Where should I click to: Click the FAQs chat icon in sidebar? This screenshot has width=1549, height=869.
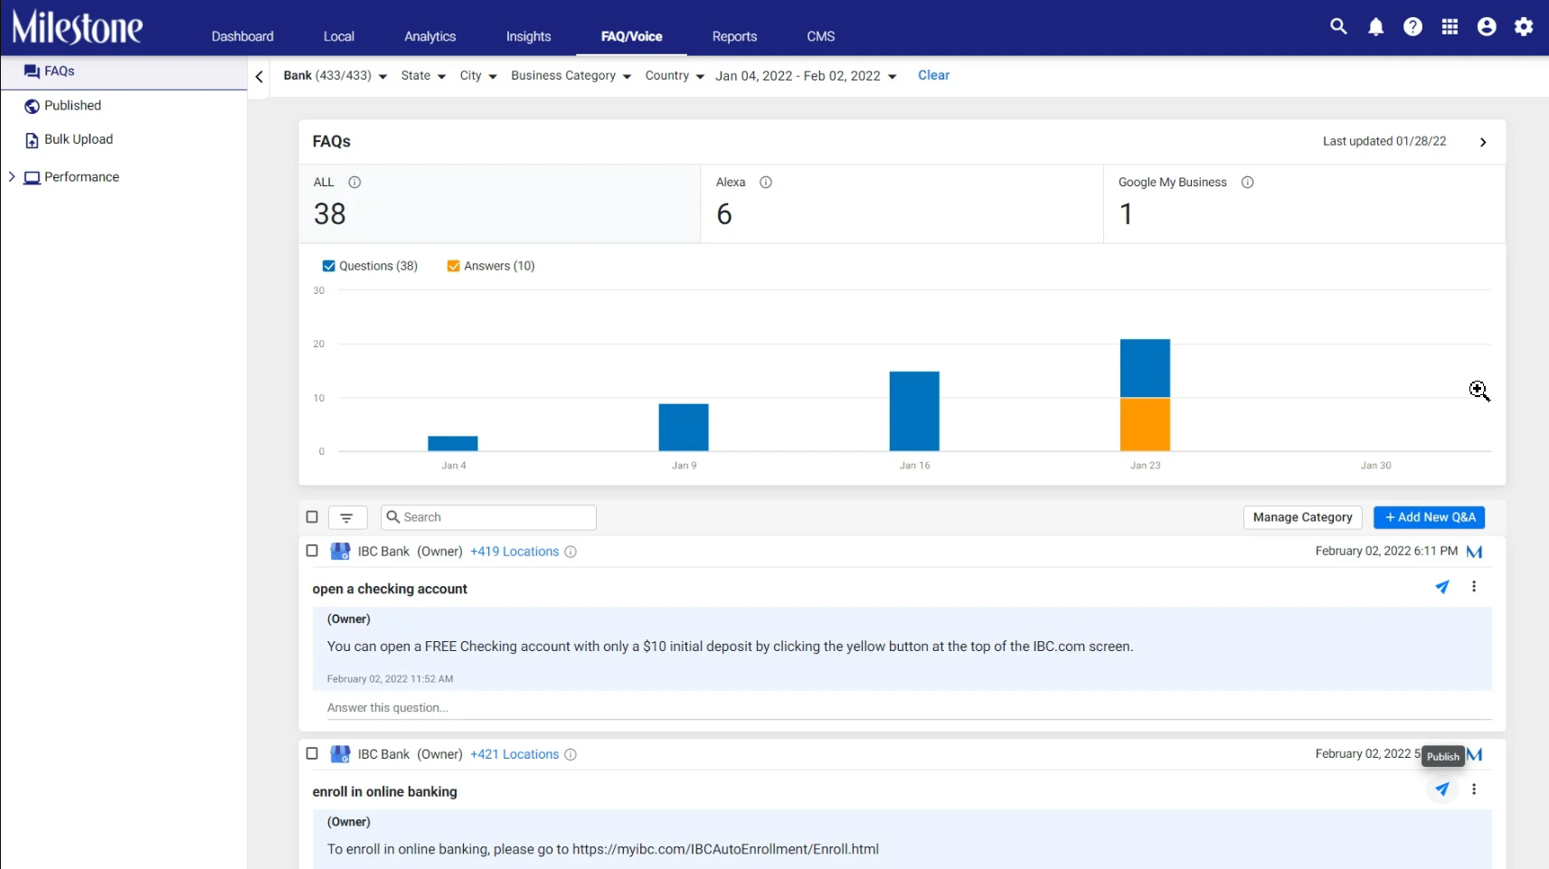(32, 71)
